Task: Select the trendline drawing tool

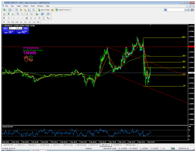Action: tap(23, 18)
